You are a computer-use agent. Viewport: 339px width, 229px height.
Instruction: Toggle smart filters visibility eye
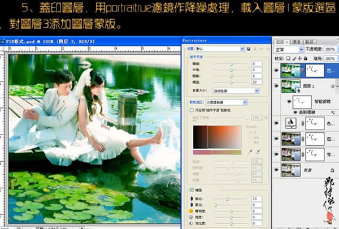pyautogui.click(x=289, y=101)
